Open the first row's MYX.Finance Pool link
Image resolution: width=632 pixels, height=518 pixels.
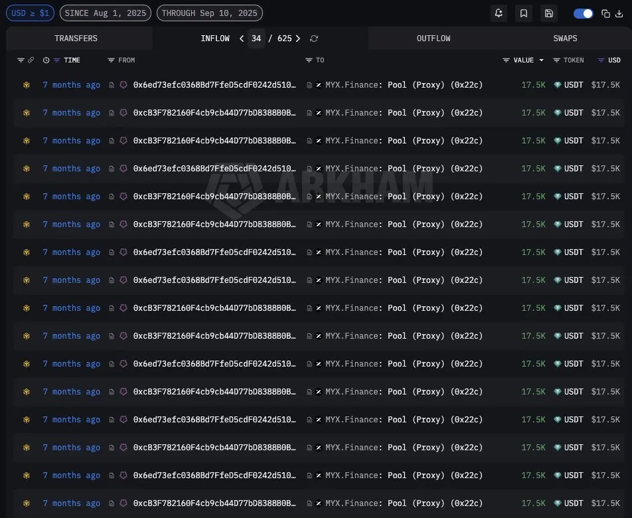pyautogui.click(x=404, y=85)
